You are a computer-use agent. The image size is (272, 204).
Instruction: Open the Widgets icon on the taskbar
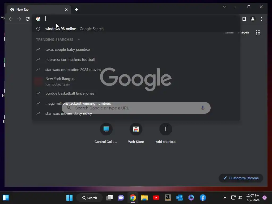[x=6, y=198]
